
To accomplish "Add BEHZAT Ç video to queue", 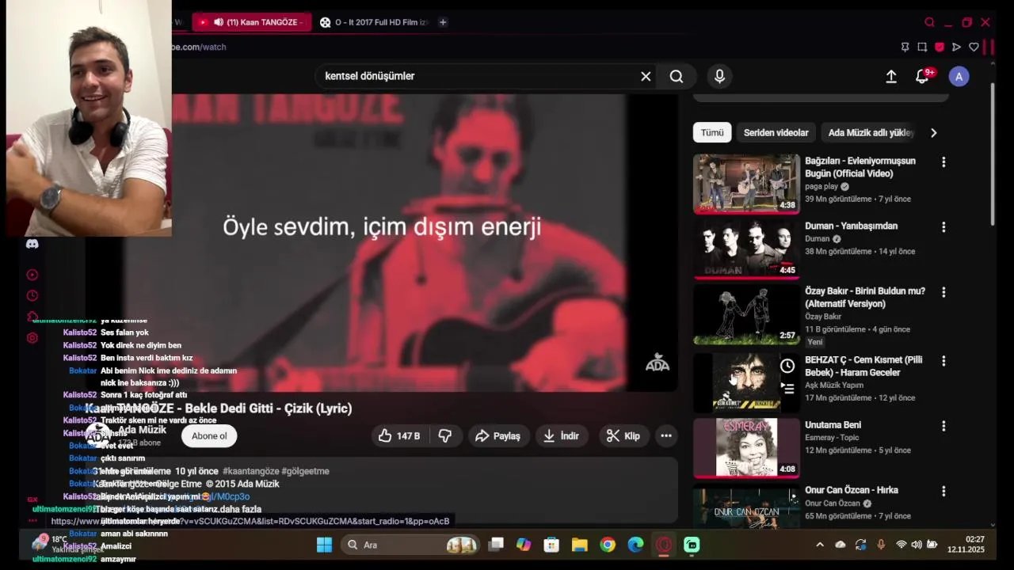I will click(787, 389).
